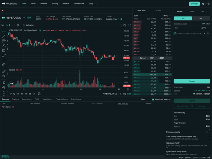The height and width of the screenshot is (159, 212).
Task: Select the pattern drawing tool
Action: click(x=4, y=46)
